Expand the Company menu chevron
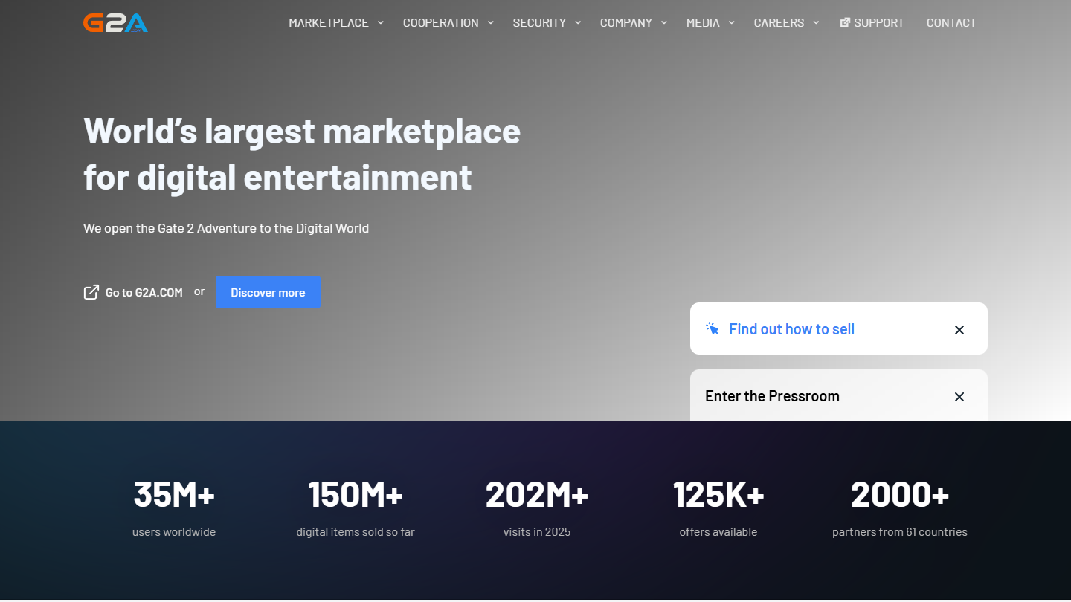Image resolution: width=1071 pixels, height=602 pixels. (x=664, y=22)
